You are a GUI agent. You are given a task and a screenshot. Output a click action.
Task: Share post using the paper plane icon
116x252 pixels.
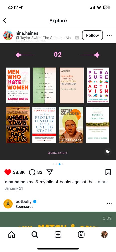point(50,172)
